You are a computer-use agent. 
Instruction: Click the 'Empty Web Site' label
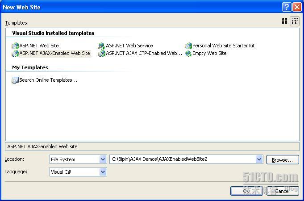pyautogui.click(x=209, y=53)
